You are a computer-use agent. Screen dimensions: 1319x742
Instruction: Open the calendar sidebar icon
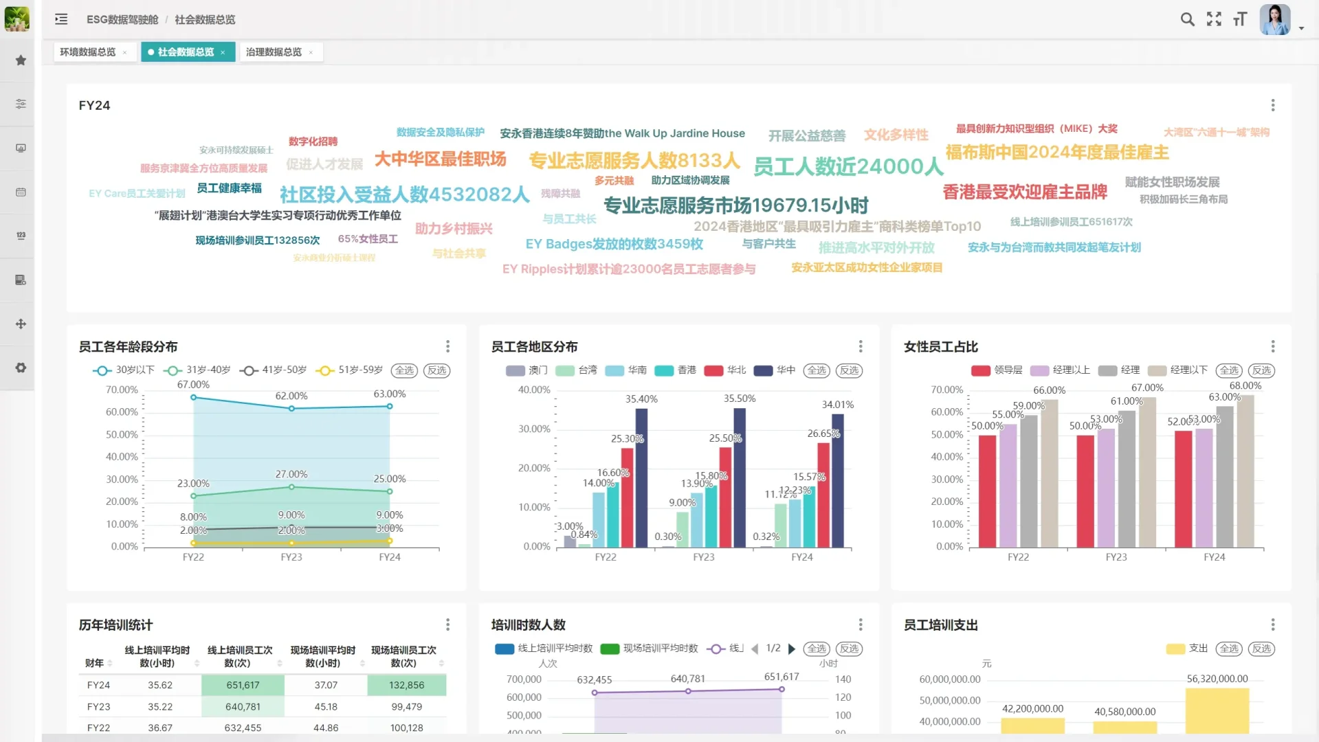pyautogui.click(x=21, y=192)
